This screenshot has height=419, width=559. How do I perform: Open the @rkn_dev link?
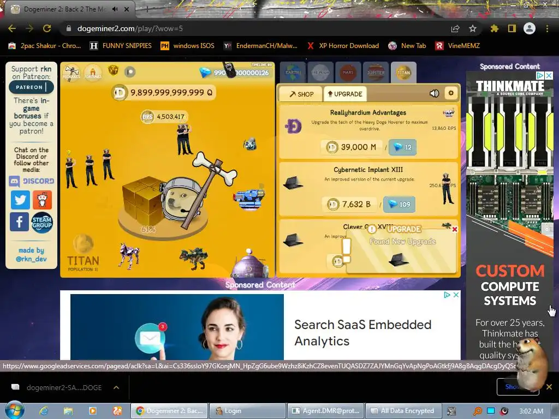point(31,259)
